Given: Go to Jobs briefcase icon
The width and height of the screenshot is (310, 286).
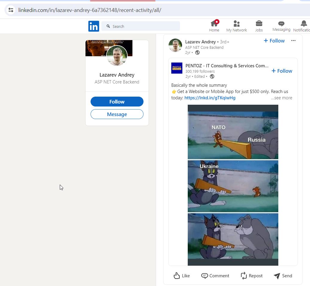Looking at the screenshot, I should pos(259,26).
